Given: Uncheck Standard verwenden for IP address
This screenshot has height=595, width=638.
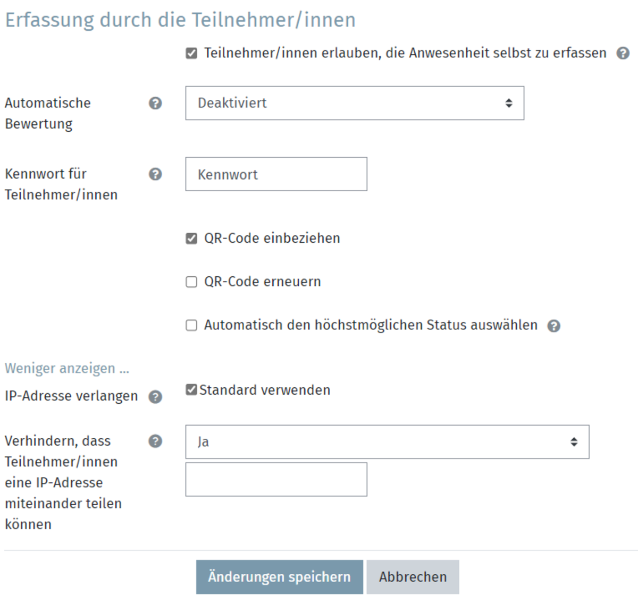Looking at the screenshot, I should pos(191,390).
